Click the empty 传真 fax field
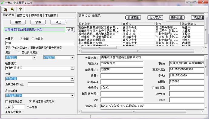The width and height of the screenshot is (209, 119). [122, 76]
